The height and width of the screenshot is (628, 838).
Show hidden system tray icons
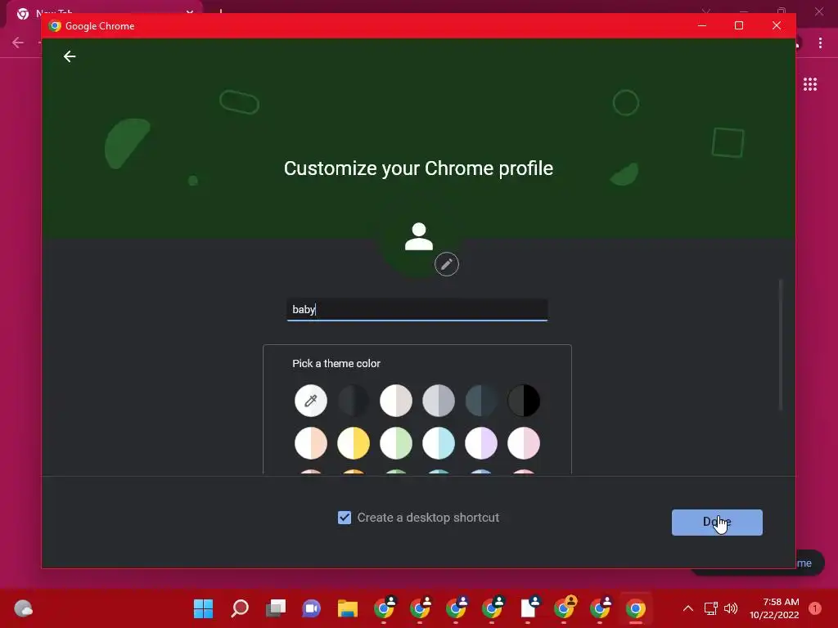click(x=687, y=608)
